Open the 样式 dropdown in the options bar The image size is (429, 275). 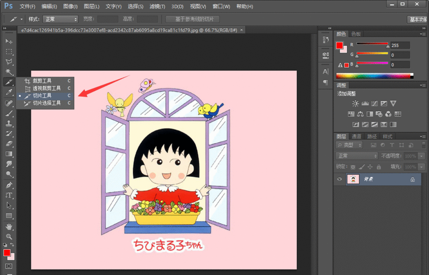[x=60, y=19]
